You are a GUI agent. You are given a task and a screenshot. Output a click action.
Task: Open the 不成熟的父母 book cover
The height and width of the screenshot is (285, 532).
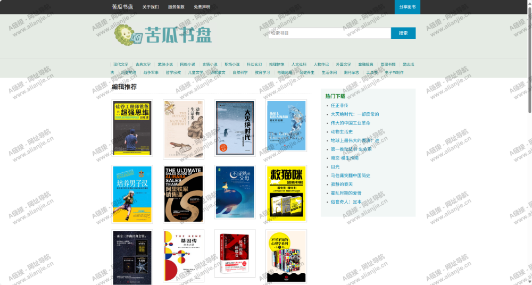[x=235, y=192]
